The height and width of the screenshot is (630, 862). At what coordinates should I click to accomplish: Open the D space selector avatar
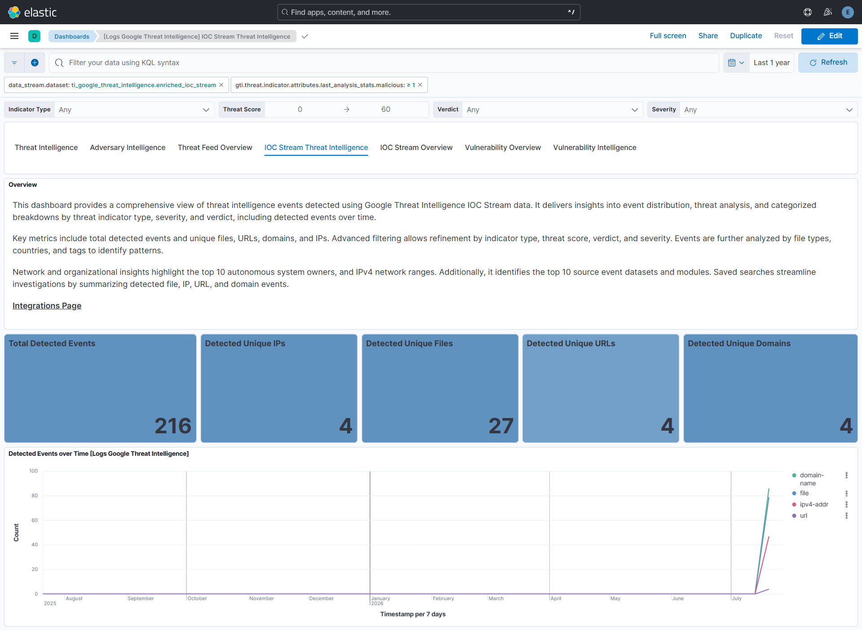tap(34, 36)
